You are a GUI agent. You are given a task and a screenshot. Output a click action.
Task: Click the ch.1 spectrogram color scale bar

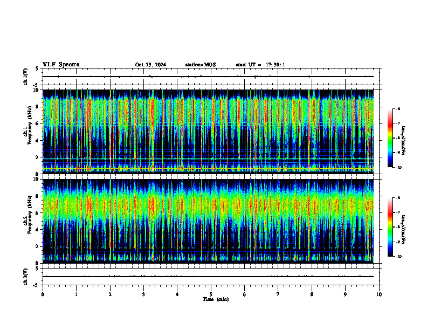(x=390, y=138)
